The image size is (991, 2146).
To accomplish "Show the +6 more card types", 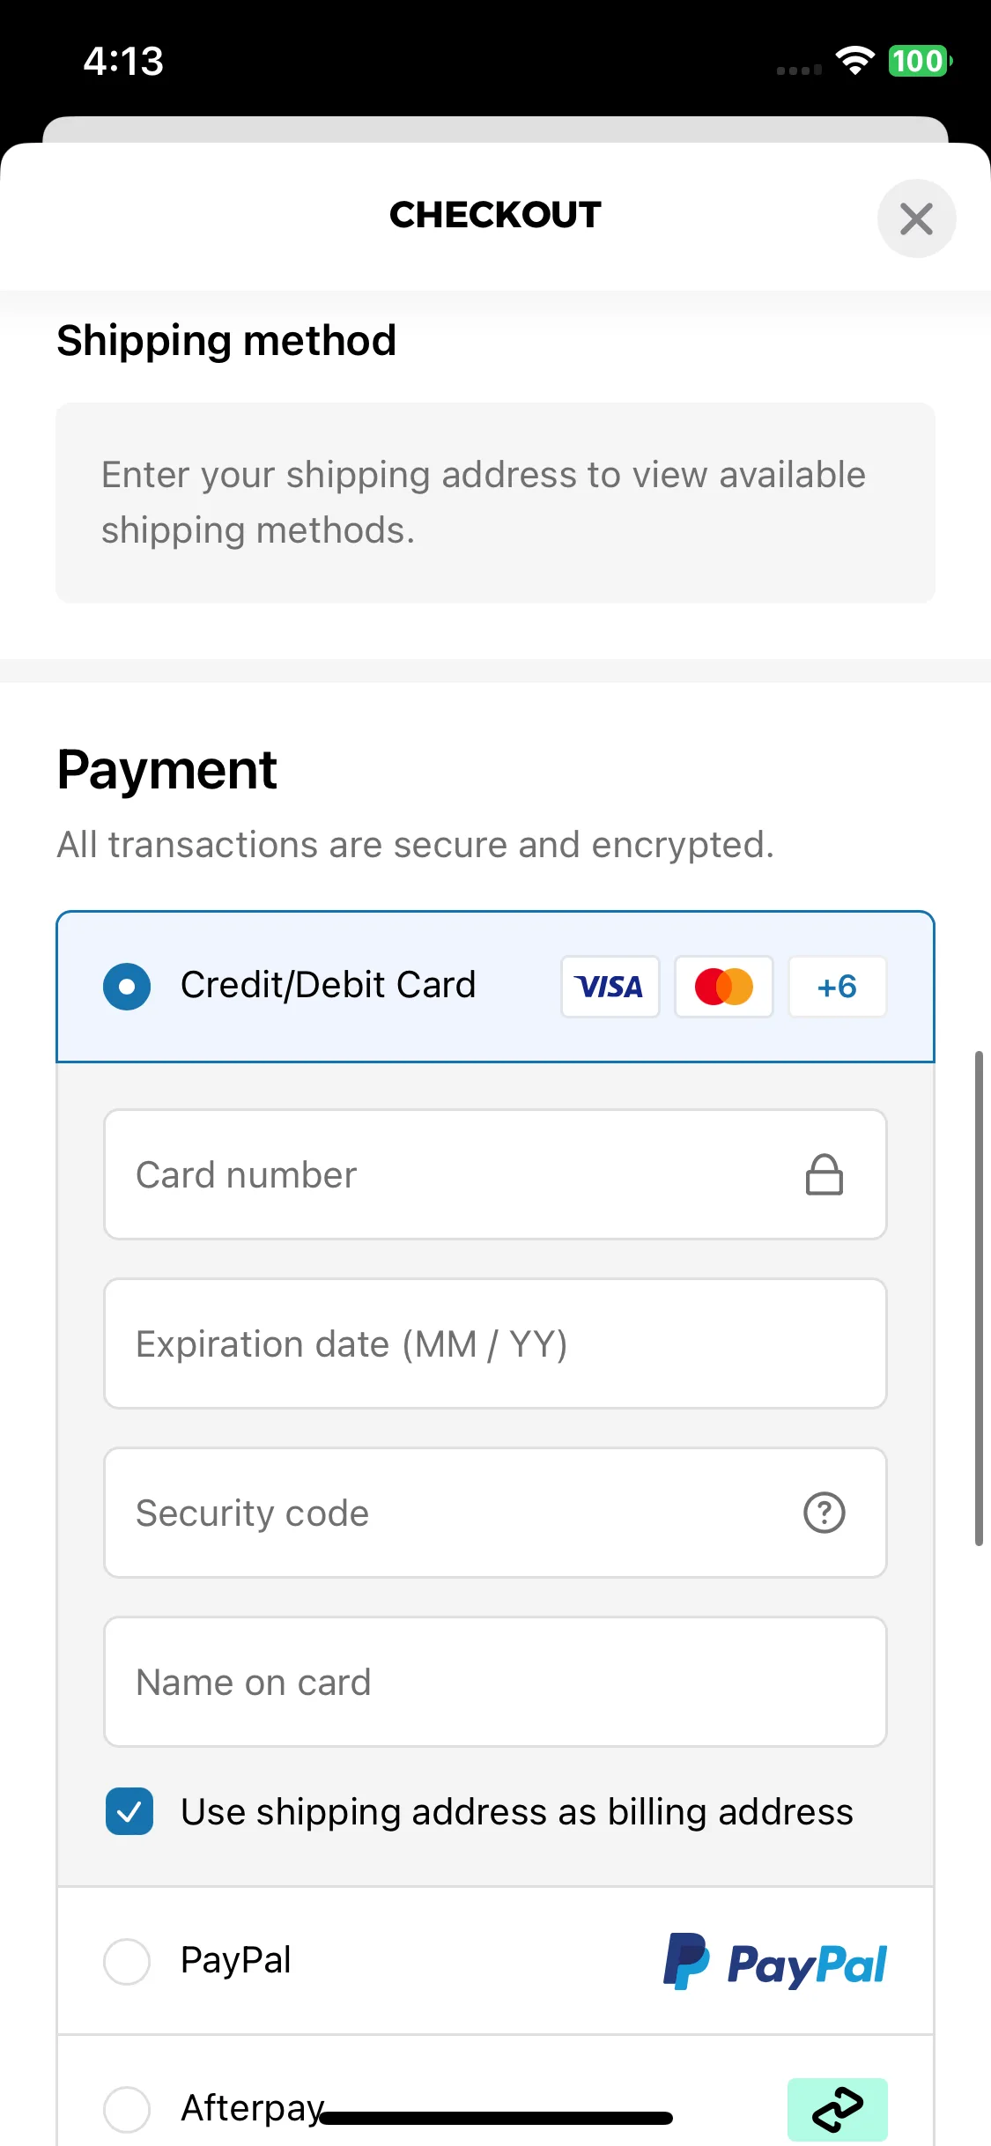I will [837, 987].
